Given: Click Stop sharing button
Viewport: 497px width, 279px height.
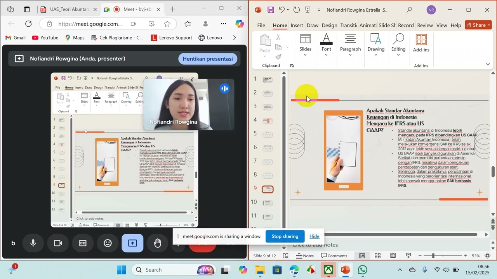Looking at the screenshot, I should point(285,236).
